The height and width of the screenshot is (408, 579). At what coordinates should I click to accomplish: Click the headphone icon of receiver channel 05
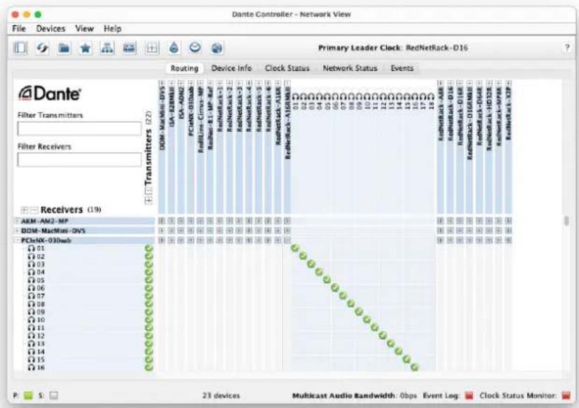(32, 280)
